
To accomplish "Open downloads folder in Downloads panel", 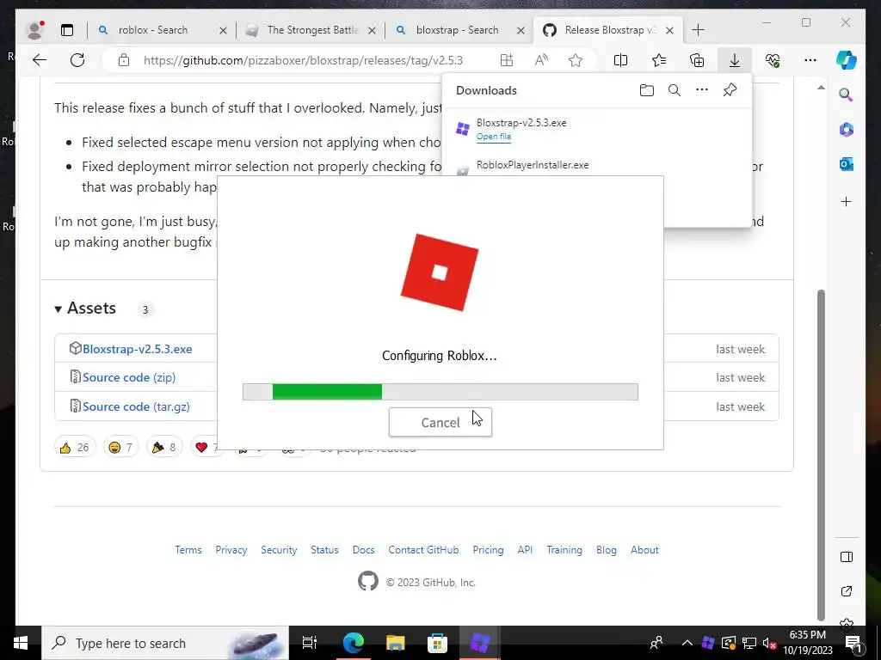I will click(647, 90).
